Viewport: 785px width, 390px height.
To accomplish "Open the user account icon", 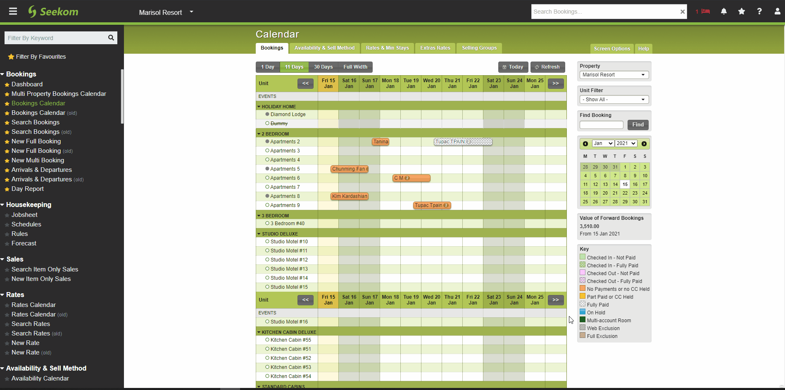I will click(777, 12).
